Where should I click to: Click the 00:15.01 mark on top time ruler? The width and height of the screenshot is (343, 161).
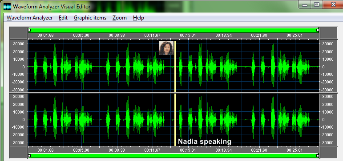pos(188,35)
